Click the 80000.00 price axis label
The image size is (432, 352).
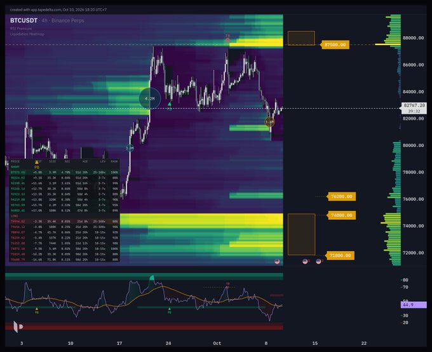click(x=414, y=146)
